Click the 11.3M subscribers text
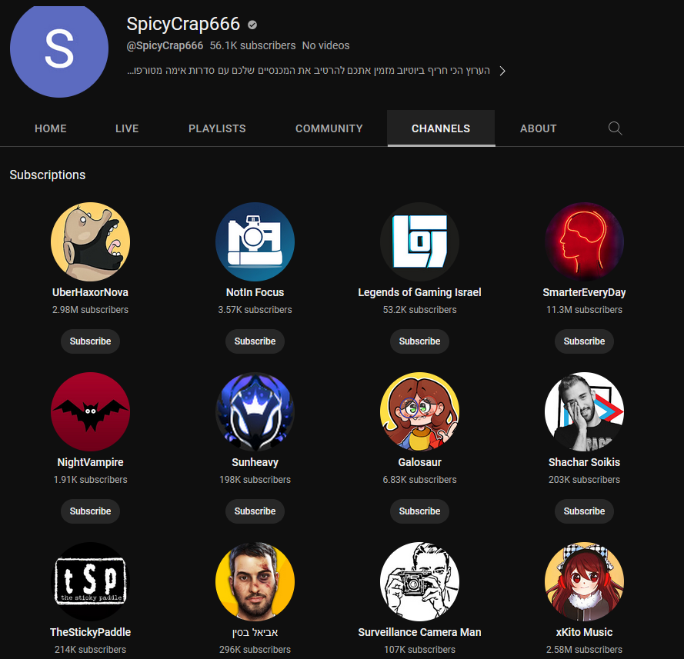The height and width of the screenshot is (659, 684). pos(584,310)
